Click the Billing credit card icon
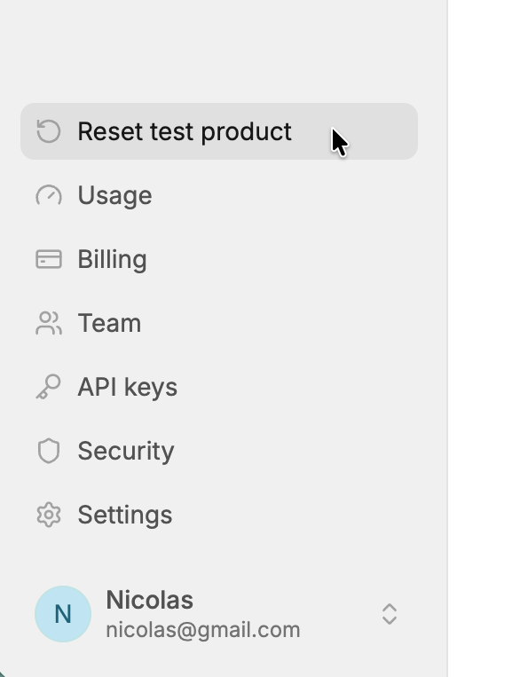This screenshot has width=528, height=677. [48, 259]
